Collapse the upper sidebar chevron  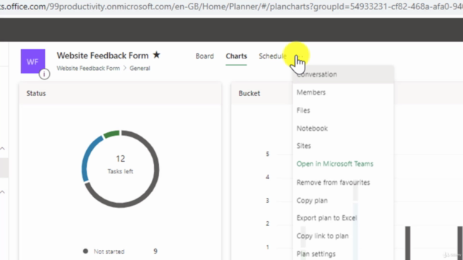coord(3,149)
